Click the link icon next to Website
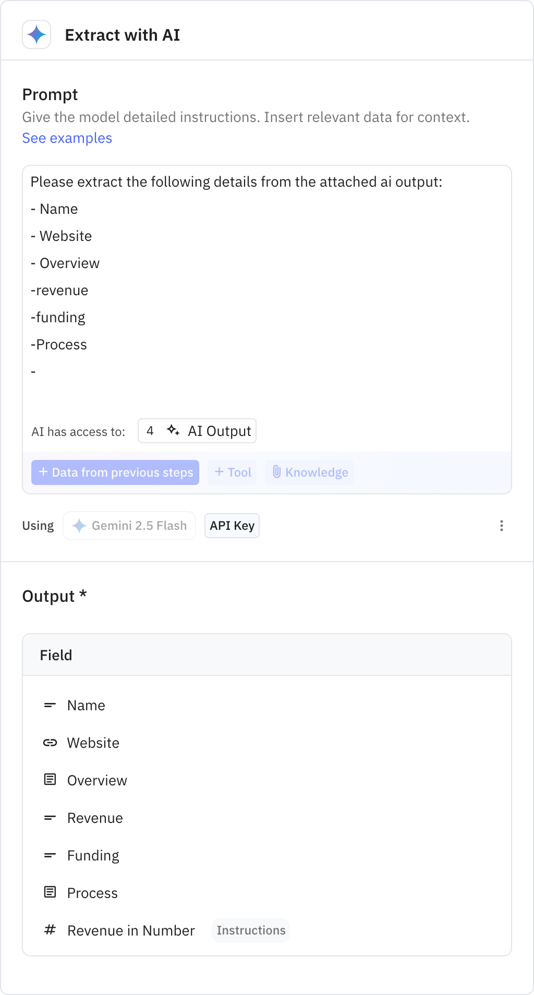Image resolution: width=534 pixels, height=995 pixels. pos(50,743)
